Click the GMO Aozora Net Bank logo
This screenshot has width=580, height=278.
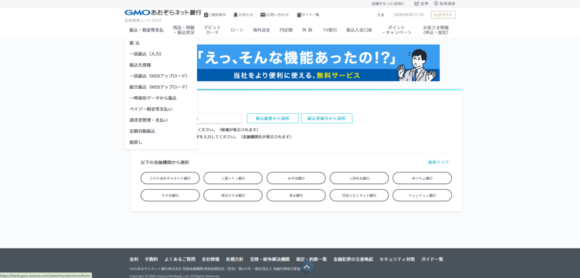pos(163,13)
